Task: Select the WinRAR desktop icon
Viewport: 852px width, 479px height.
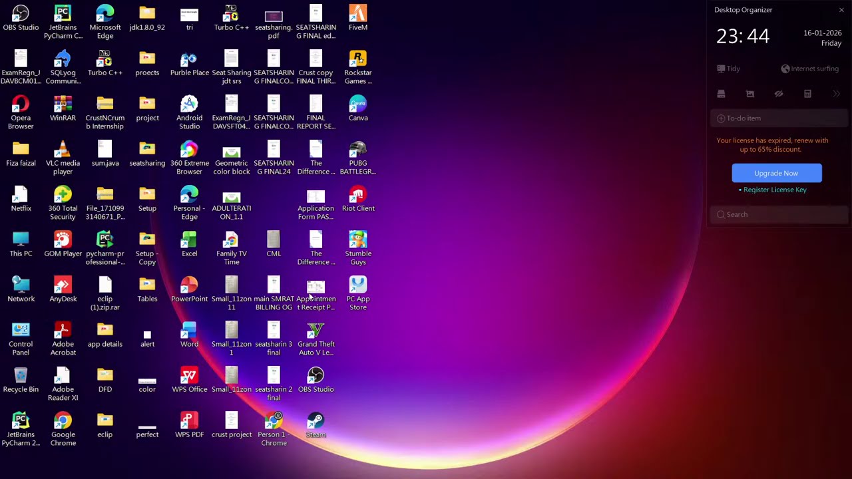Action: [63, 108]
